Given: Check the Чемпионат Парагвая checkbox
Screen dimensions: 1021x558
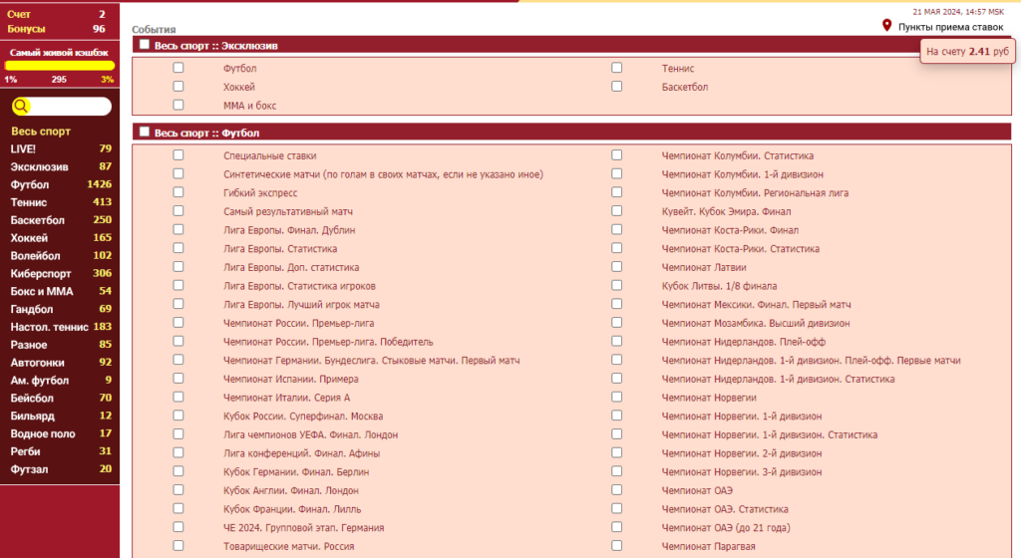Looking at the screenshot, I should click(x=616, y=546).
